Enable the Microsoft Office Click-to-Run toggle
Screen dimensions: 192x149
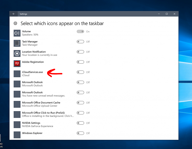(80, 113)
